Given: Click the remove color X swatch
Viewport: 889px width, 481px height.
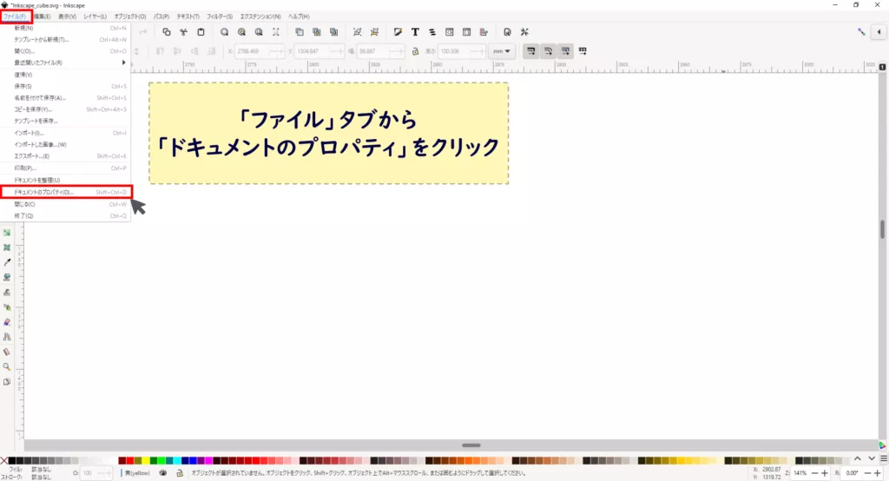Looking at the screenshot, I should coord(4,460).
